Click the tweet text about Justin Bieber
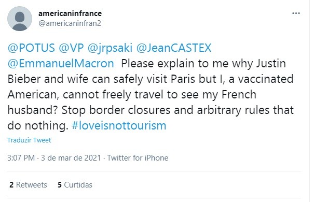This screenshot has width=314, height=202. [x=151, y=86]
